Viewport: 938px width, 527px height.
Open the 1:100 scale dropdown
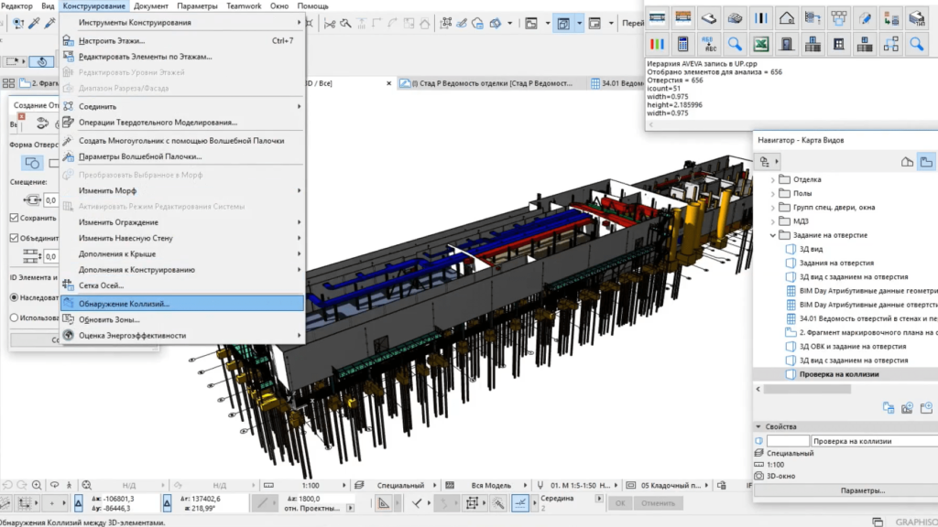(311, 485)
